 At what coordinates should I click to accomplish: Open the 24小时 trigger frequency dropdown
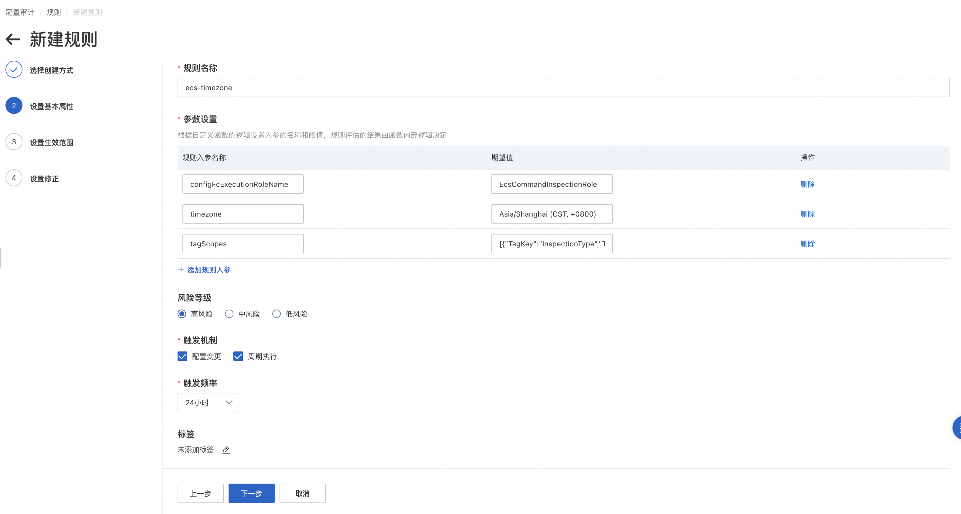pyautogui.click(x=208, y=403)
